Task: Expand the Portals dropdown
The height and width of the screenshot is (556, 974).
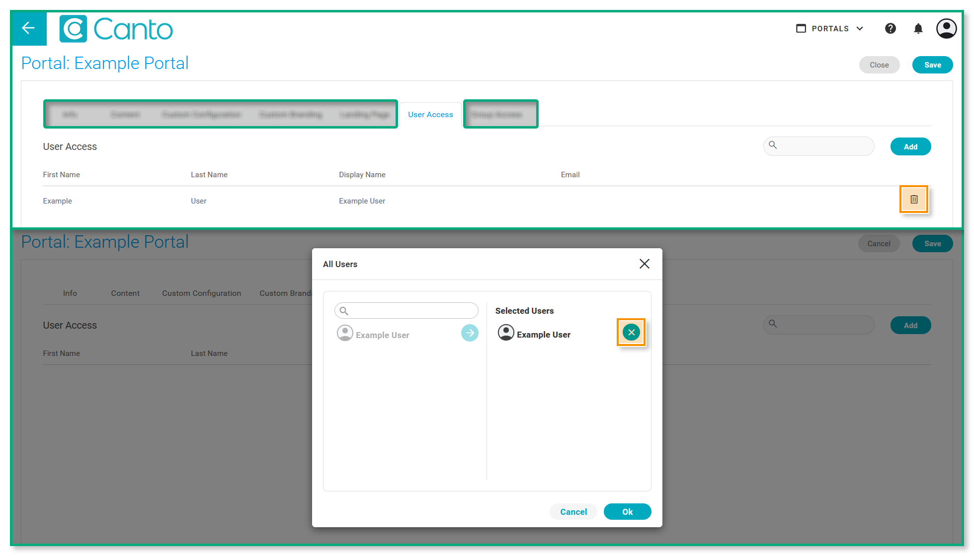Action: tap(830, 29)
